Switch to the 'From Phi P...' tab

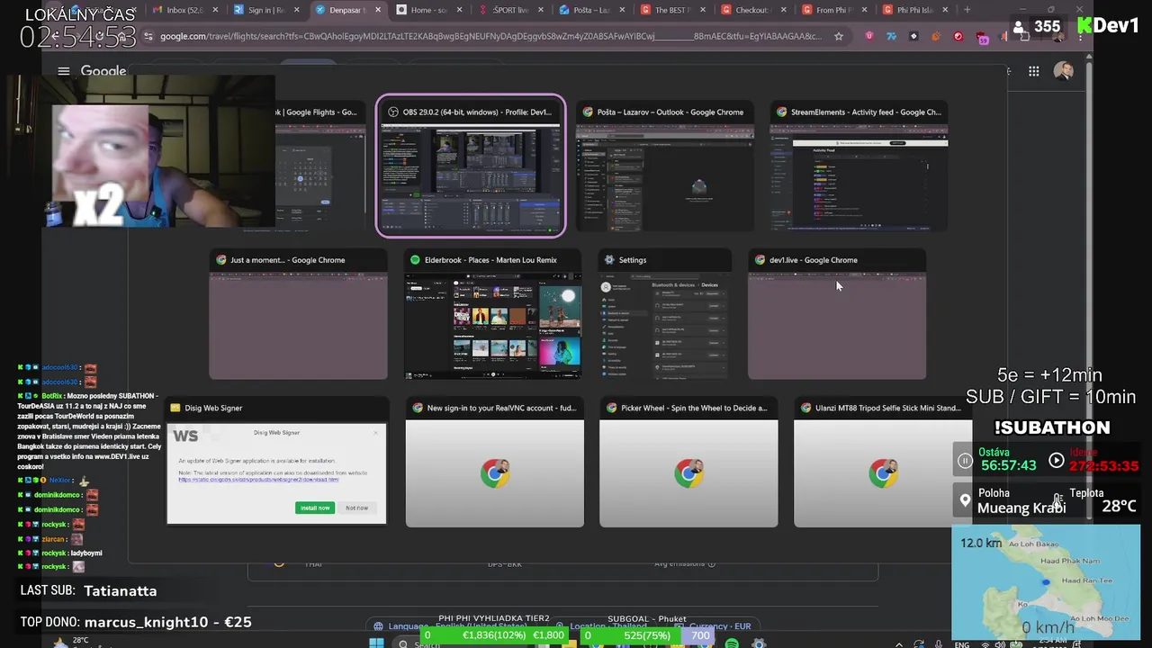pos(833,10)
